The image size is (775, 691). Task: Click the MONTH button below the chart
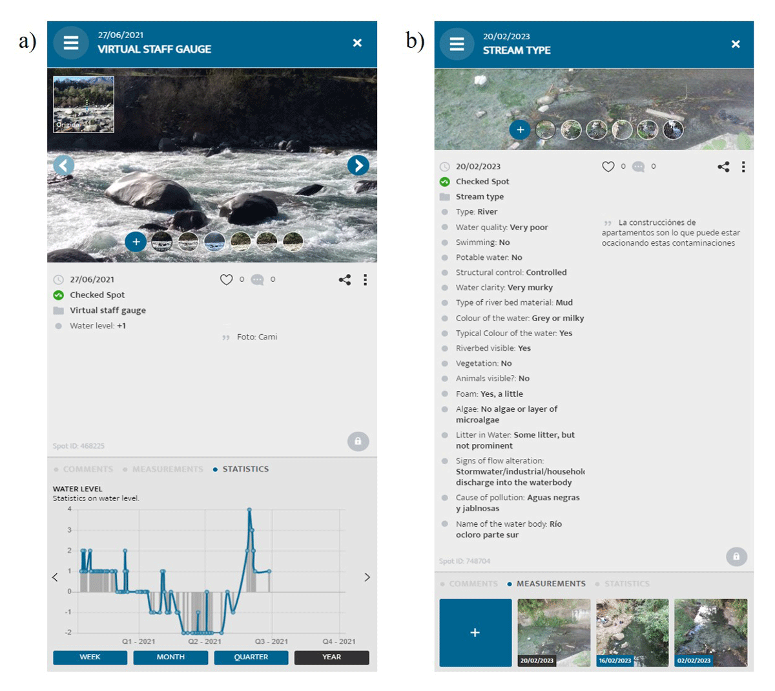point(170,657)
